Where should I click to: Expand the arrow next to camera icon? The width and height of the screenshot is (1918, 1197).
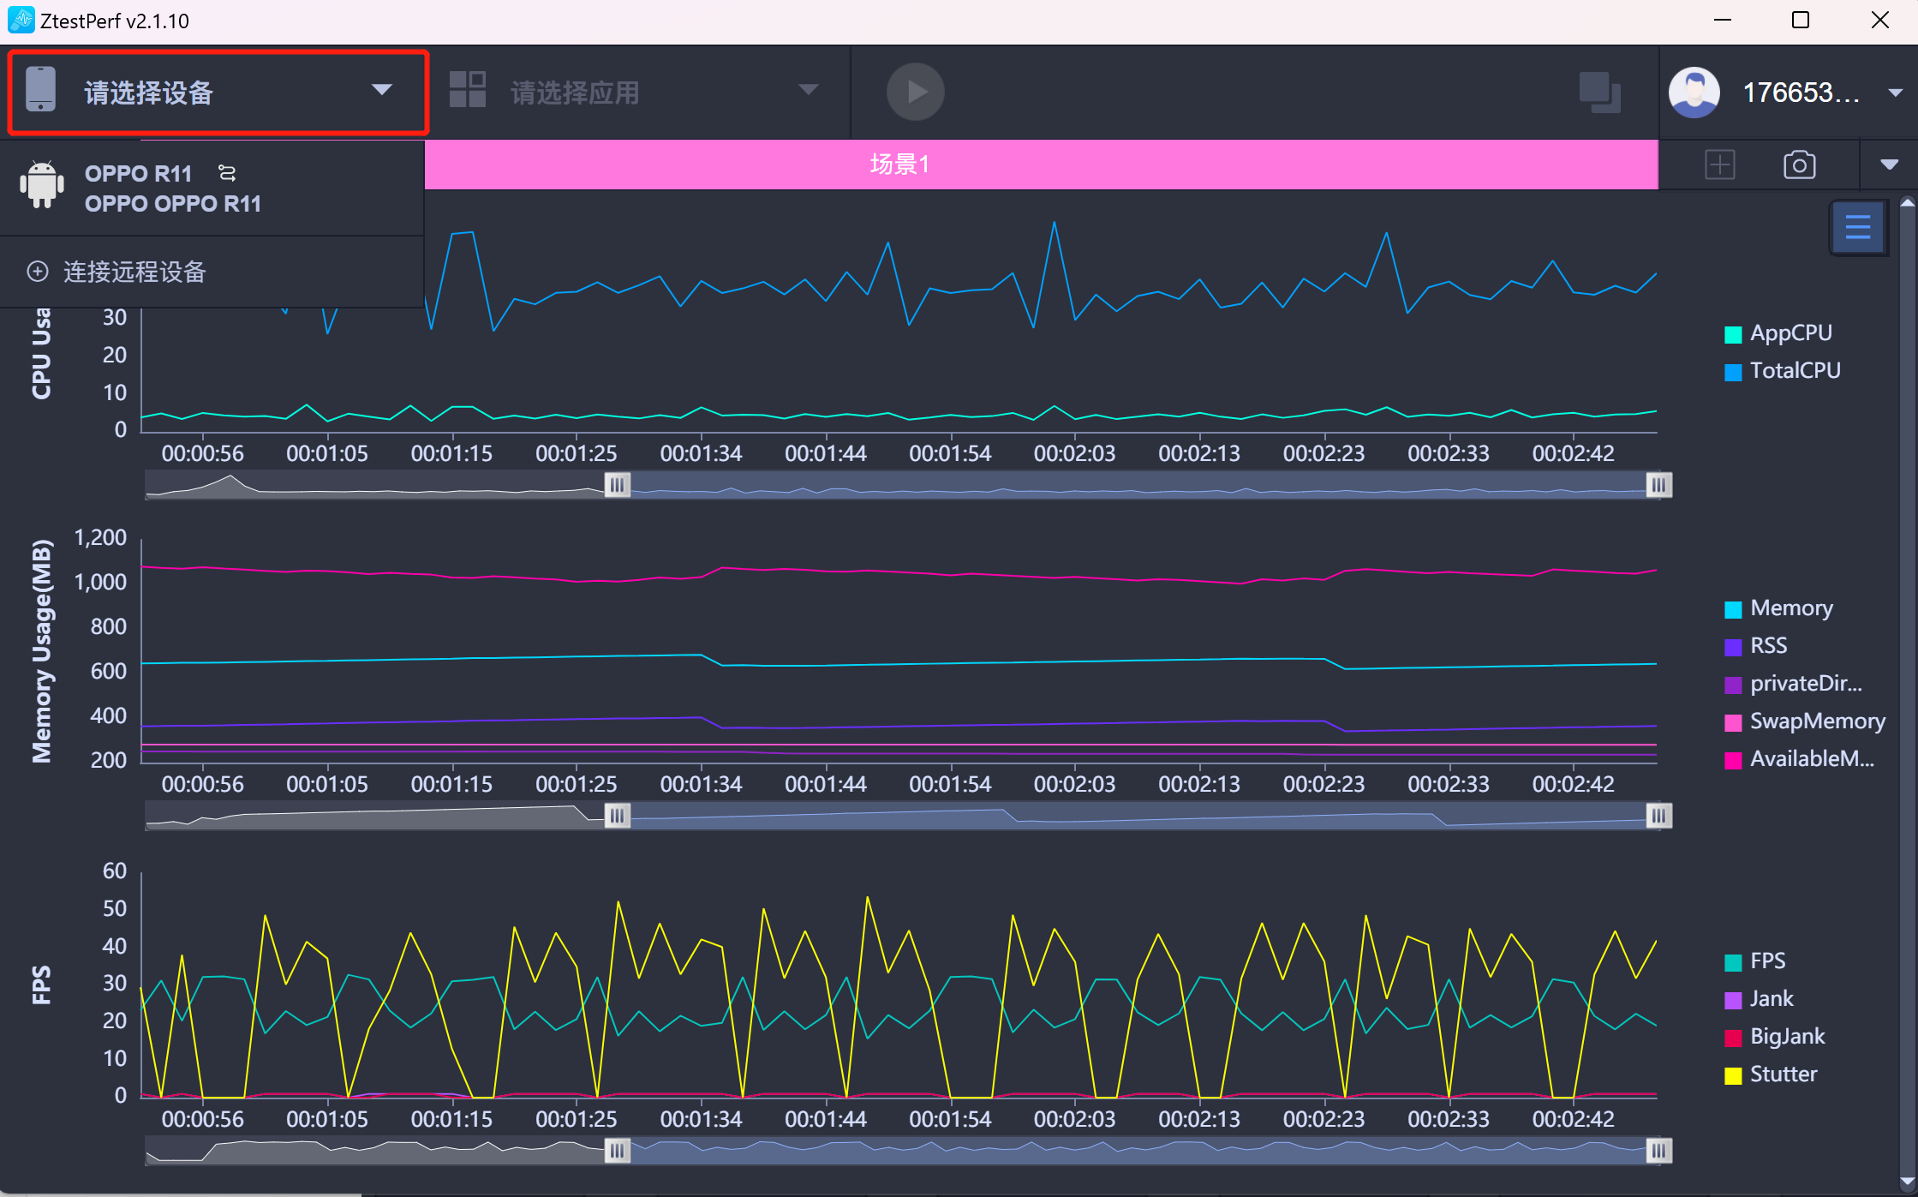click(1889, 165)
